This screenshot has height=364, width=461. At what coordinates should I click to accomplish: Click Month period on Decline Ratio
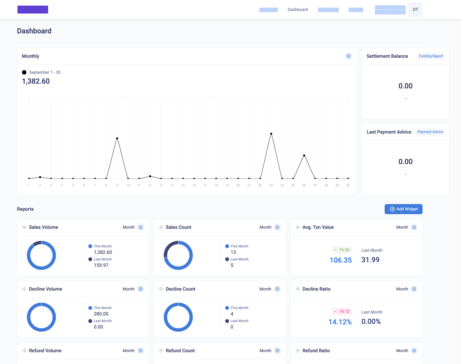402,289
